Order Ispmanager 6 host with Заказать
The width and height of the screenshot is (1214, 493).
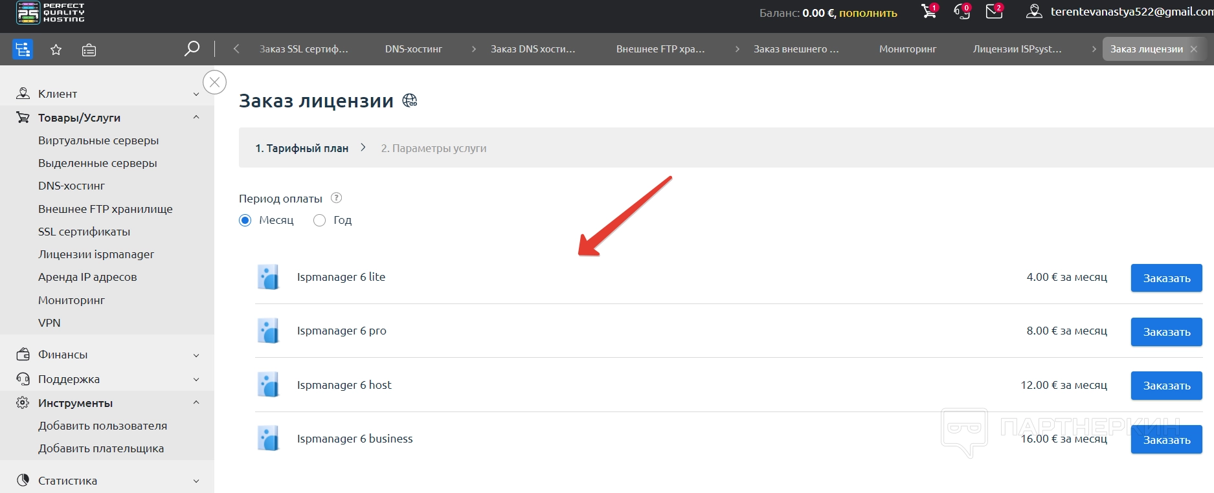coord(1167,386)
